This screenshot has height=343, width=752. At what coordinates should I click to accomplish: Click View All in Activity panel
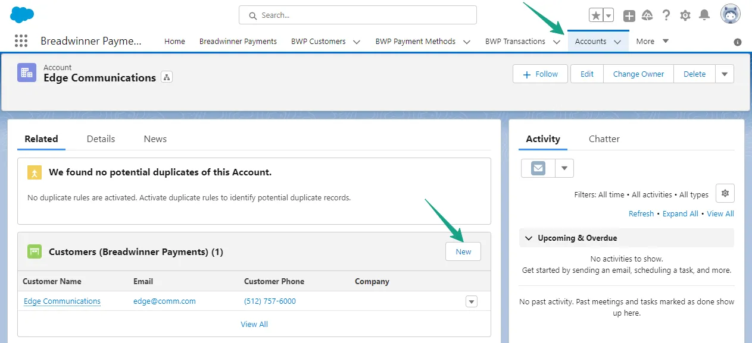pyautogui.click(x=720, y=214)
